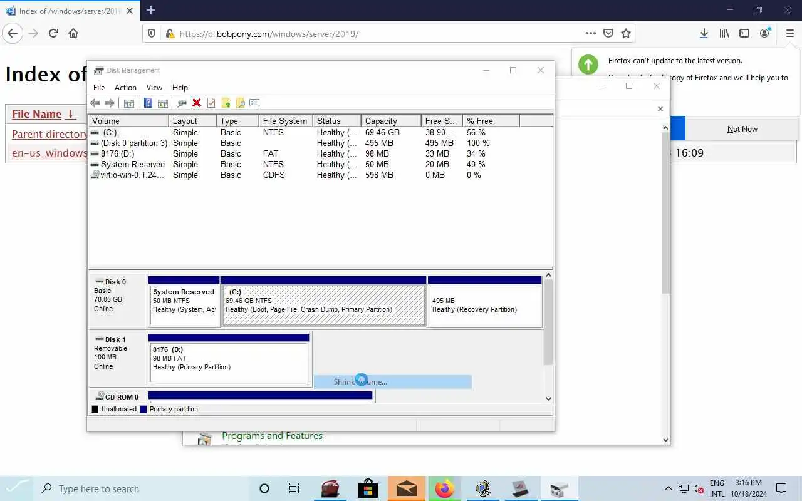This screenshot has width=802, height=501.
Task: Click the tracking protection shield icon
Action: pyautogui.click(x=152, y=34)
